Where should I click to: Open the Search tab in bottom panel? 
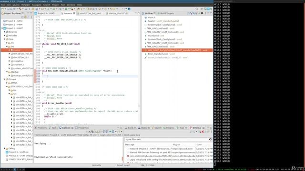(157, 128)
